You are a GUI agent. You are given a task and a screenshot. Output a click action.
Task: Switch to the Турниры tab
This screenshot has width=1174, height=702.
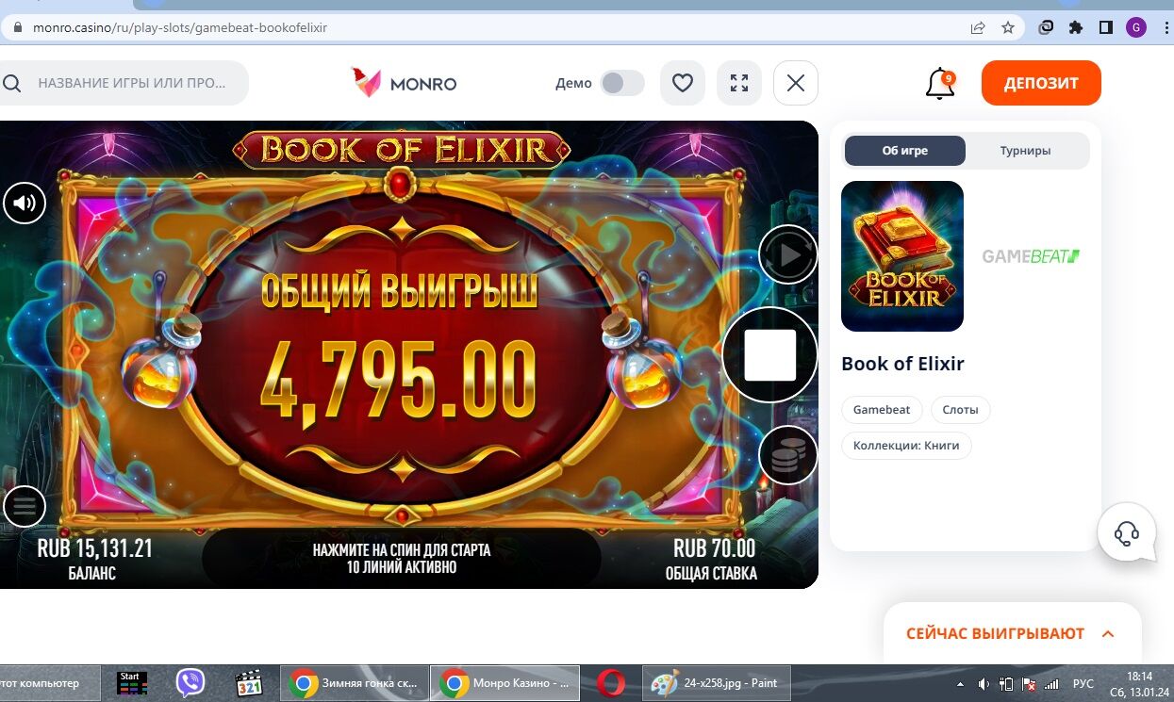1026,151
